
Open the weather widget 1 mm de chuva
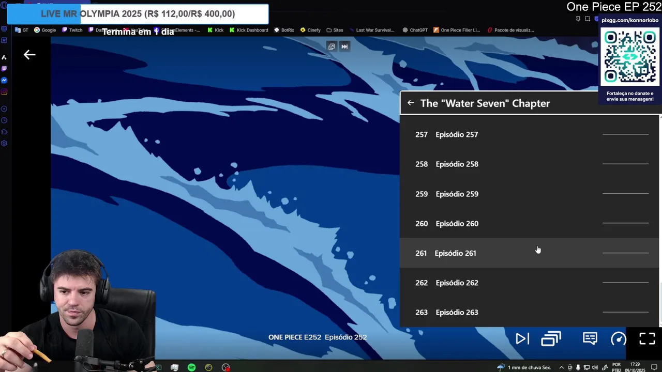[524, 367]
